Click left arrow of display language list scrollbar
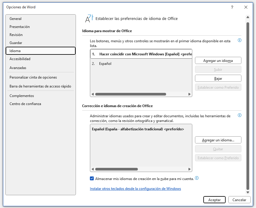The width and height of the screenshot is (256, 208). pos(93,94)
